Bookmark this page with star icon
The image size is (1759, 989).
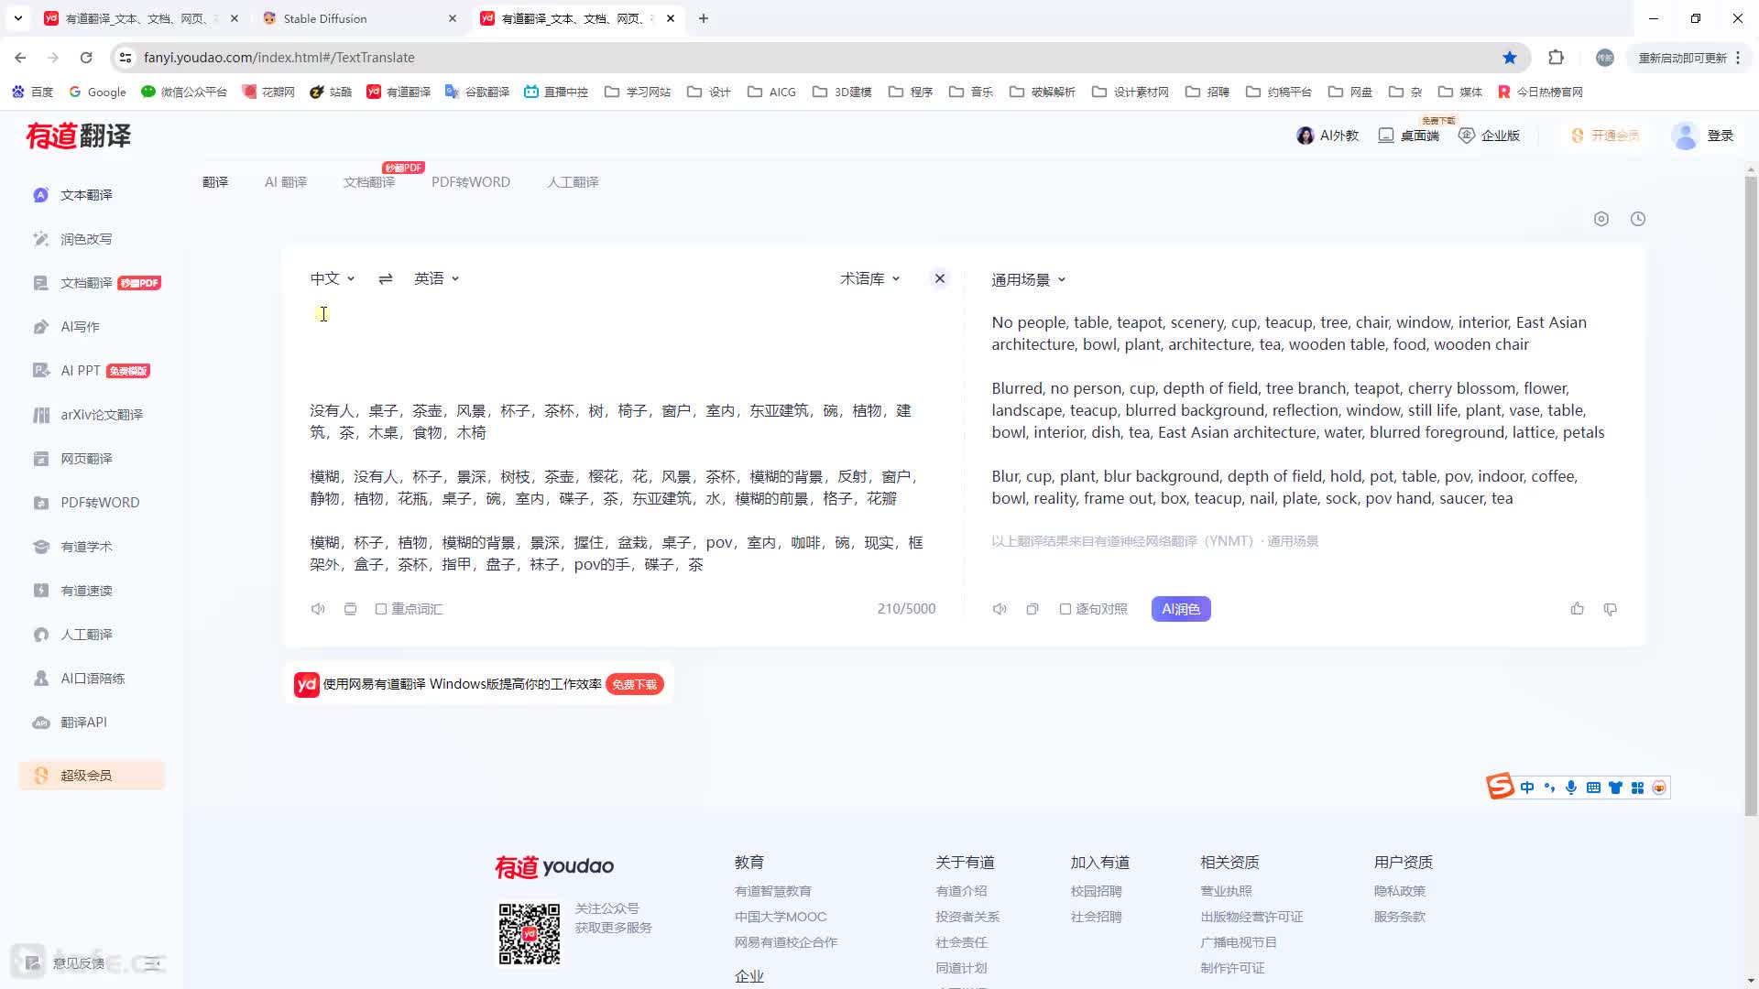coord(1510,58)
